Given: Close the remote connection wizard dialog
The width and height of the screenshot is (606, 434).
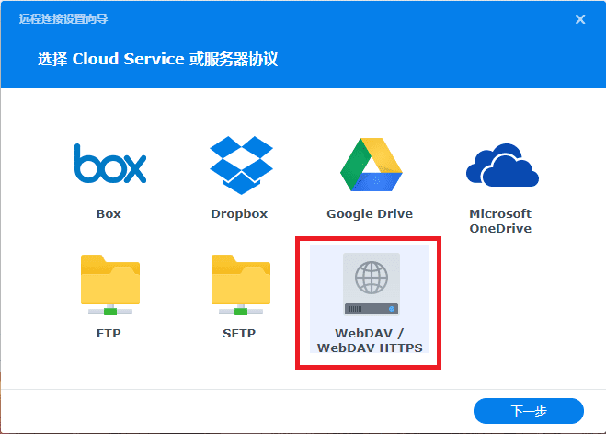Looking at the screenshot, I should coord(580,19).
